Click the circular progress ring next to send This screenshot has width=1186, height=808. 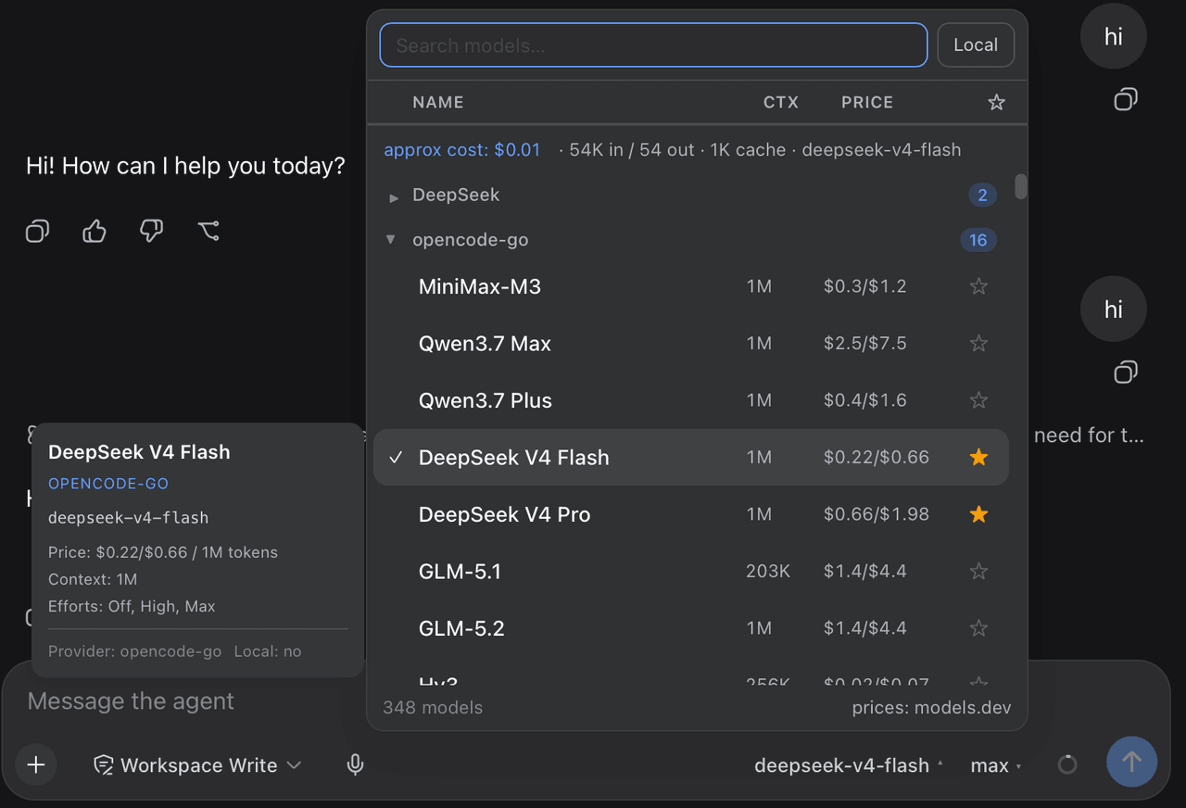pos(1067,764)
